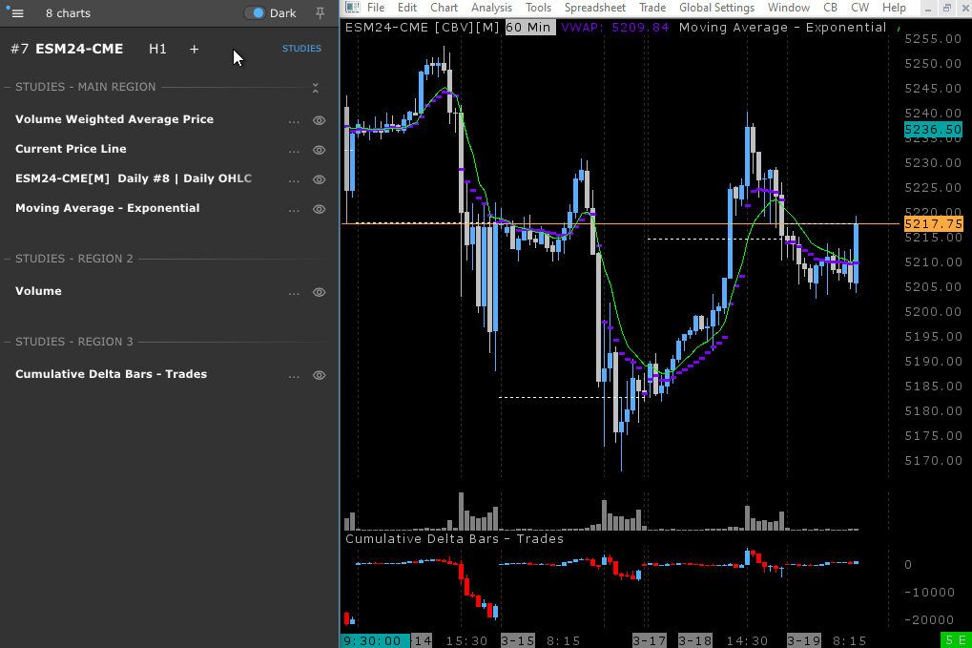Click the 5217.75 current price label

(933, 223)
